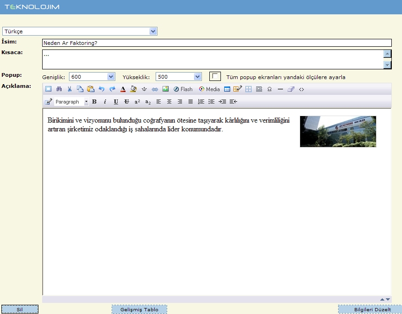Screen dimensions: 402x314
Task: Open the Genişlik 600 dropdown
Action: tap(92, 76)
